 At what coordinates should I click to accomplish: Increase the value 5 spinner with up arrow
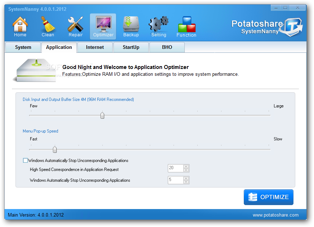pos(186,178)
